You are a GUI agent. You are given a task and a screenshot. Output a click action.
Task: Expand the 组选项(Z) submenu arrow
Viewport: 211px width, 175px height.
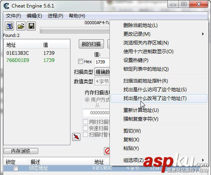coord(203,160)
